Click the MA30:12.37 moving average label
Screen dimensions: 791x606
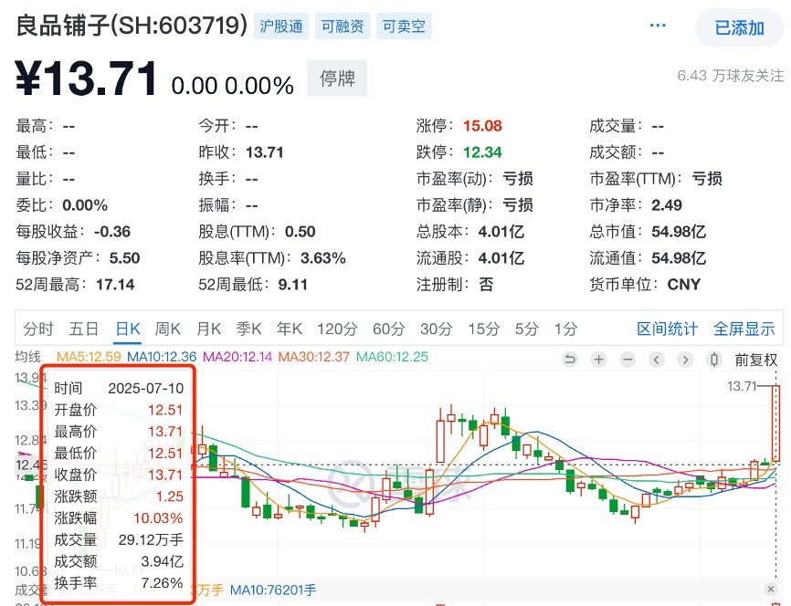click(x=314, y=357)
